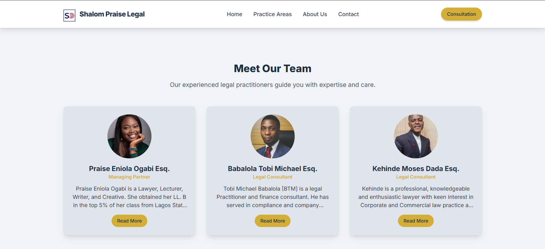Navigate to Practice Areas

click(272, 14)
